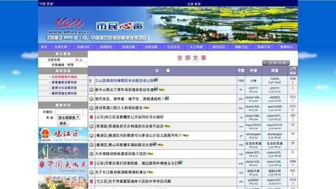Click author 田田大师 in the author column
Screen dimensions: 336x189
point(253,171)
